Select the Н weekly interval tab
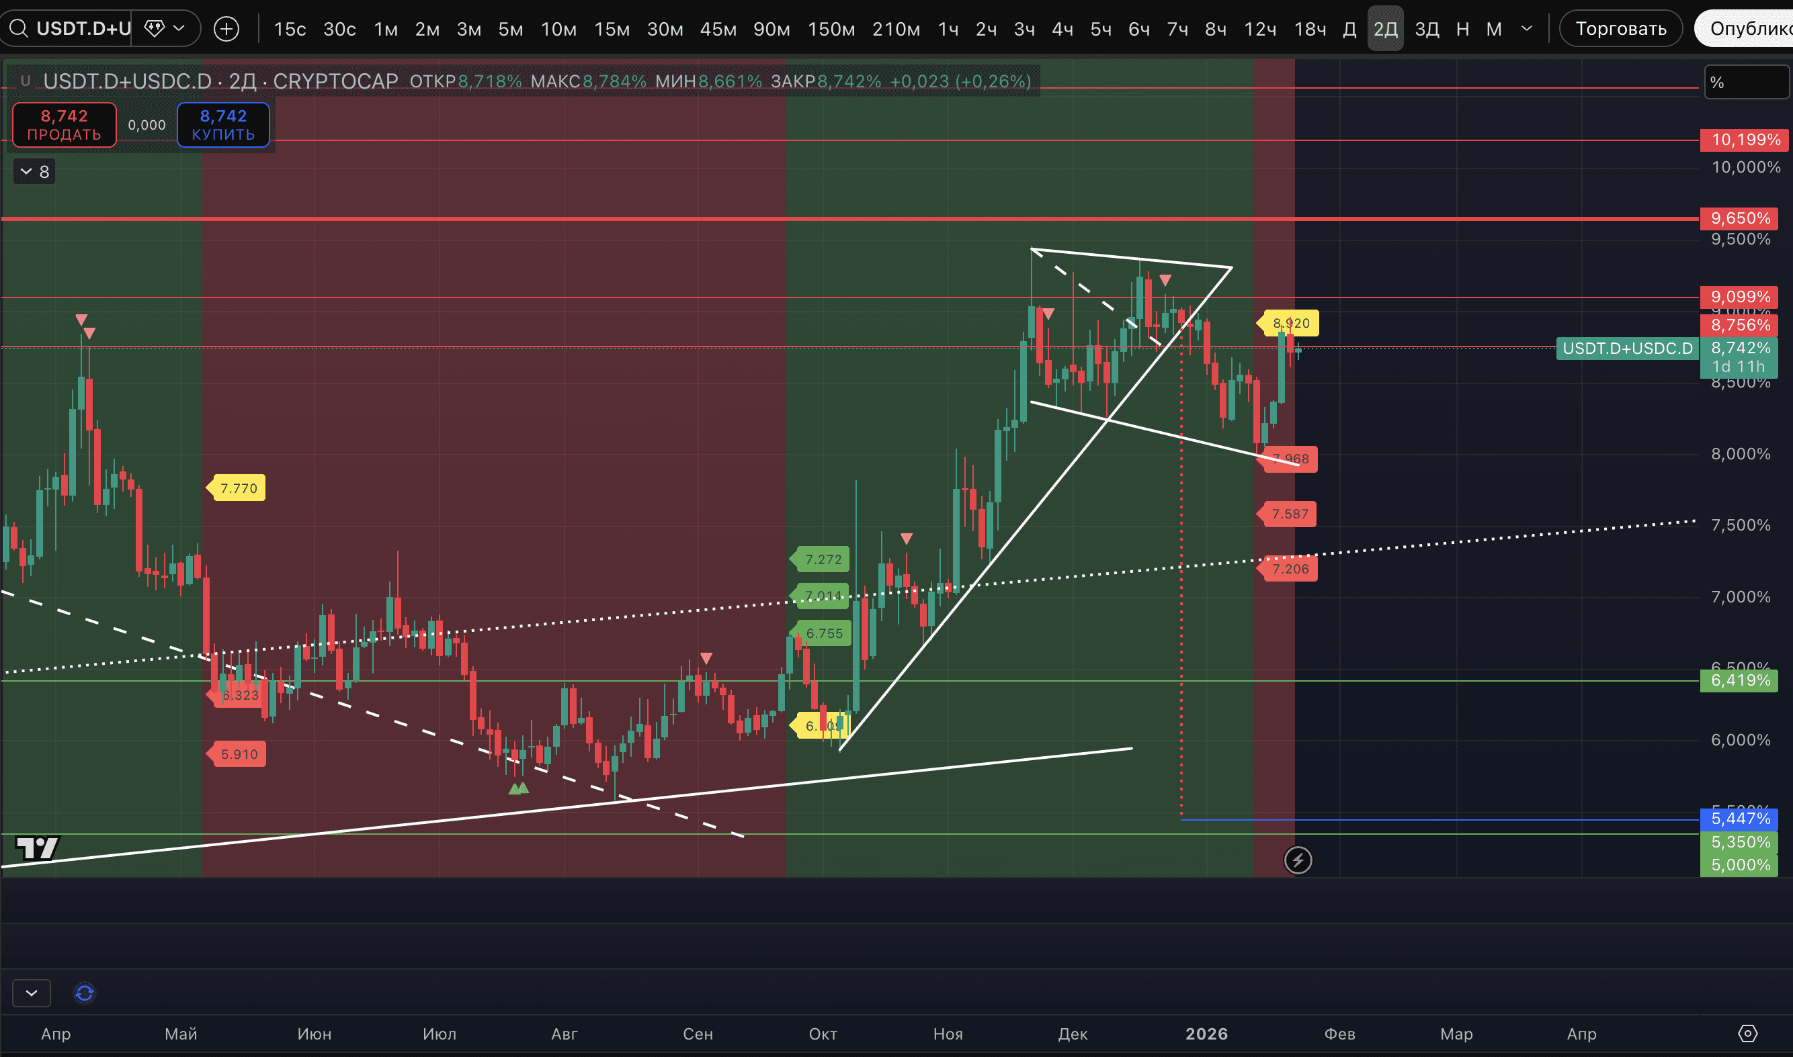The height and width of the screenshot is (1057, 1793). pyautogui.click(x=1462, y=29)
